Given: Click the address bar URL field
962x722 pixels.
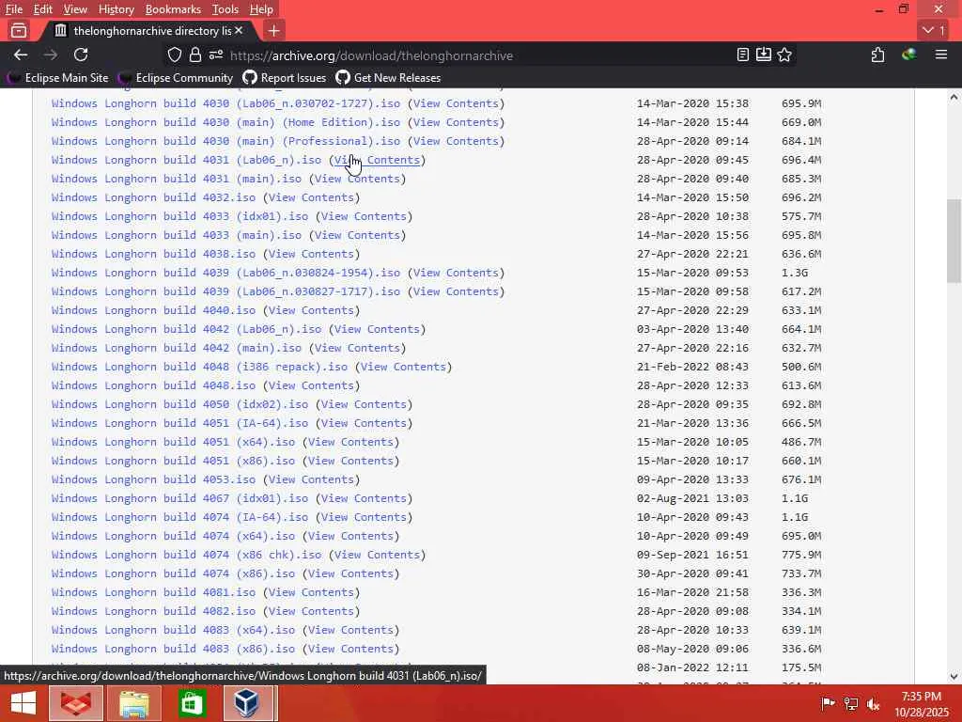Looking at the screenshot, I should pyautogui.click(x=478, y=55).
